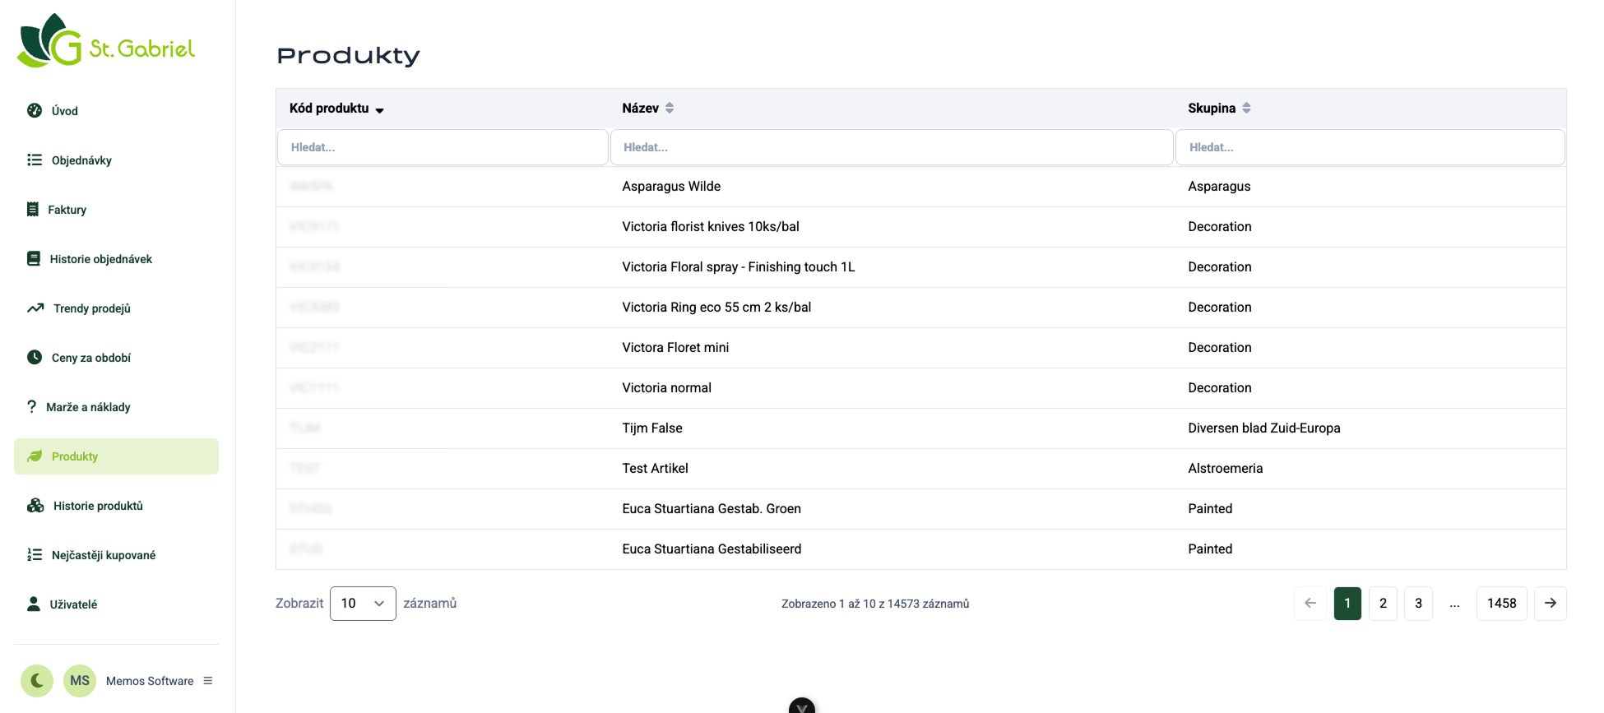Open the records-per-page dropdown showing 10
Image resolution: width=1604 pixels, height=713 pixels.
click(363, 604)
